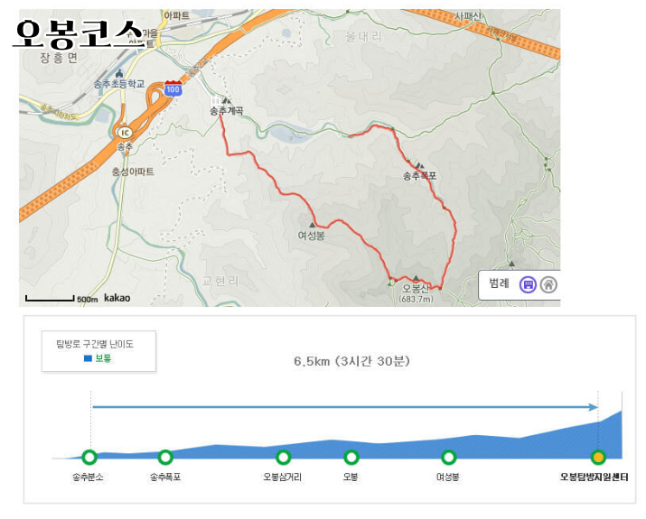Viewport: 646px width, 519px height.
Task: Click the parking icon in the legend
Action: (x=529, y=284)
